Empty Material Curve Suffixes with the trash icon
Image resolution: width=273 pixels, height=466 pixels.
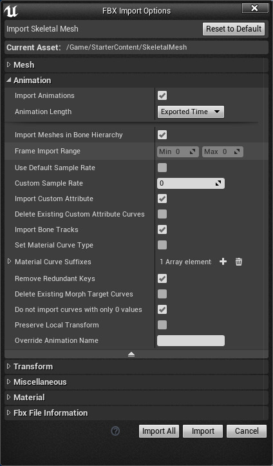239,262
